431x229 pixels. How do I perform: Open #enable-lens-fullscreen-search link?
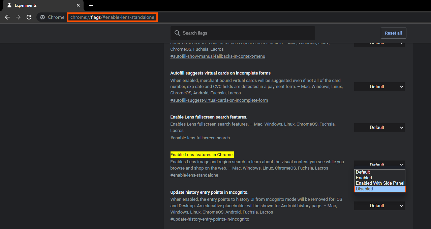coord(200,138)
